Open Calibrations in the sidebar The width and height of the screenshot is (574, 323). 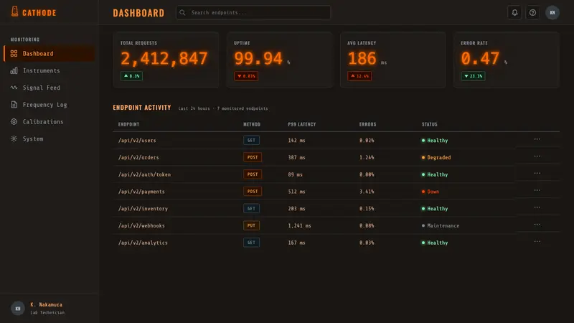point(49,121)
